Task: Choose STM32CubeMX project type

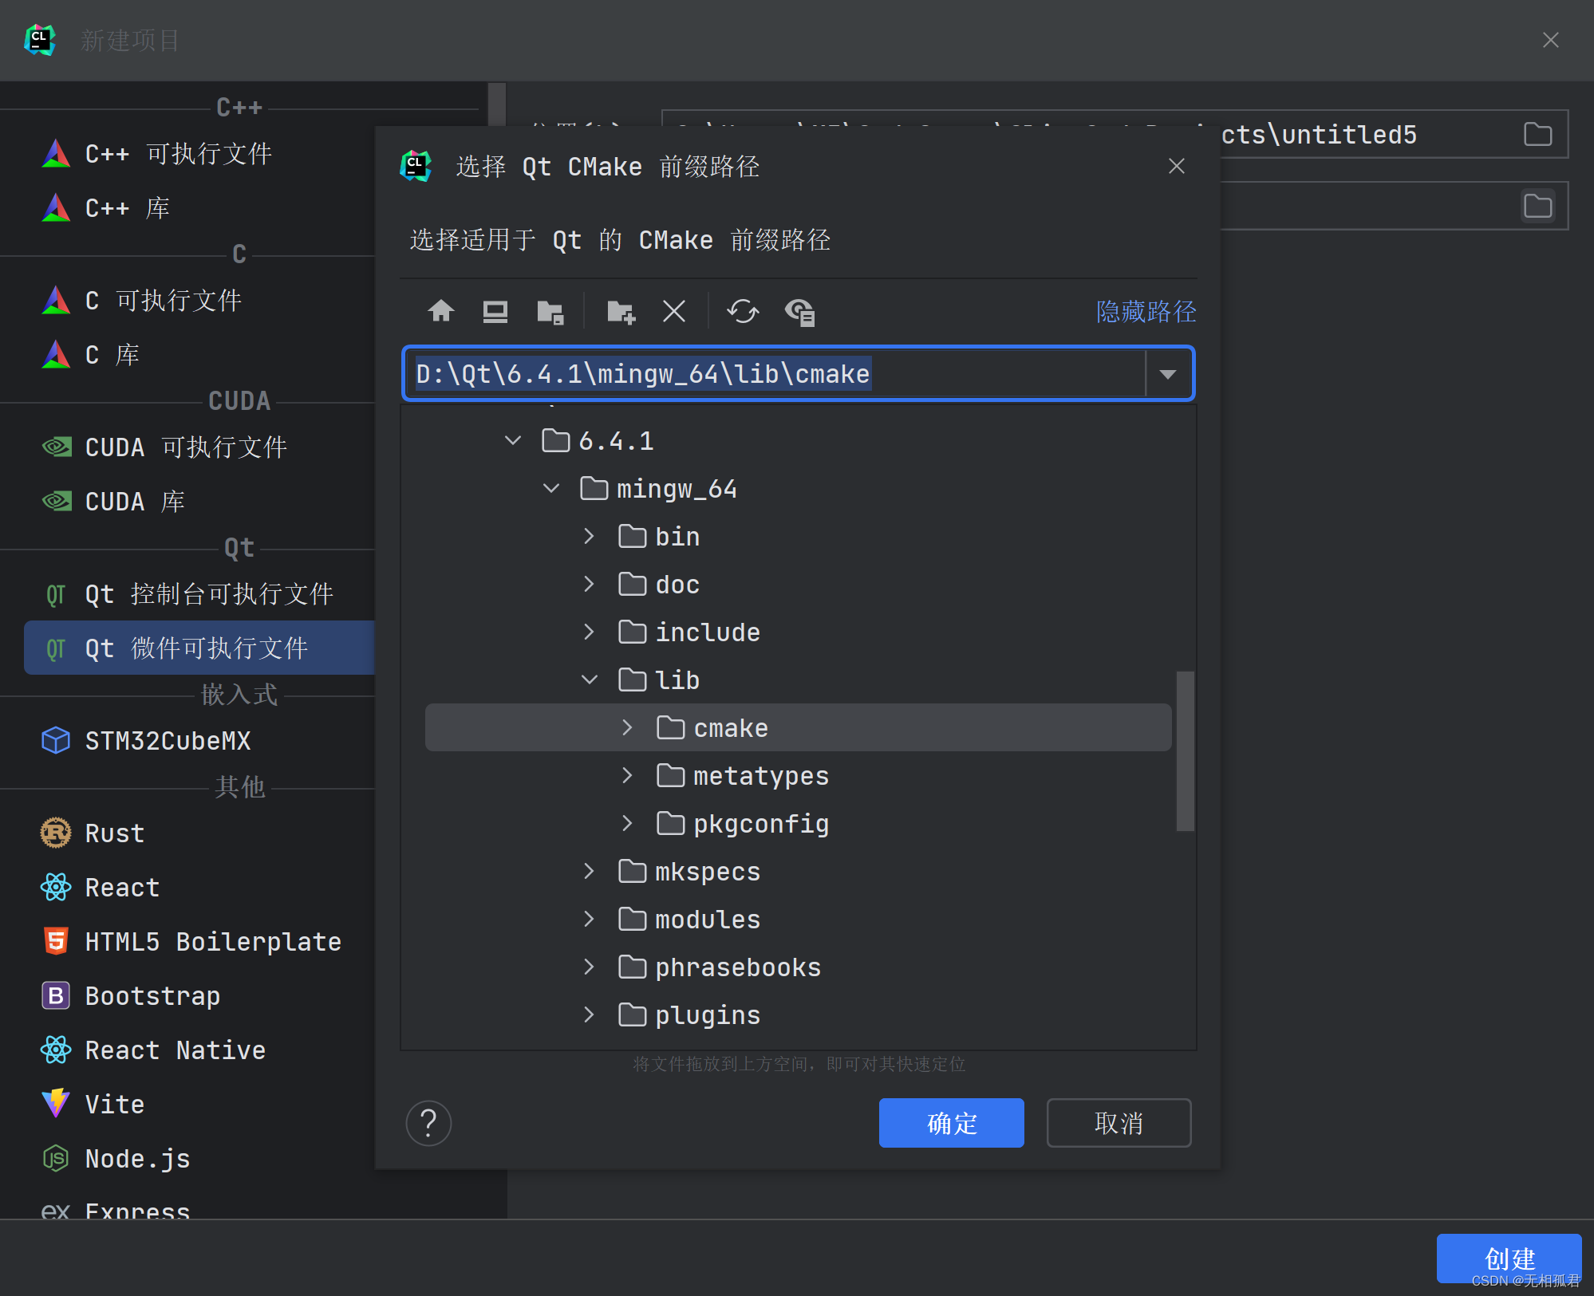Action: pyautogui.click(x=199, y=740)
